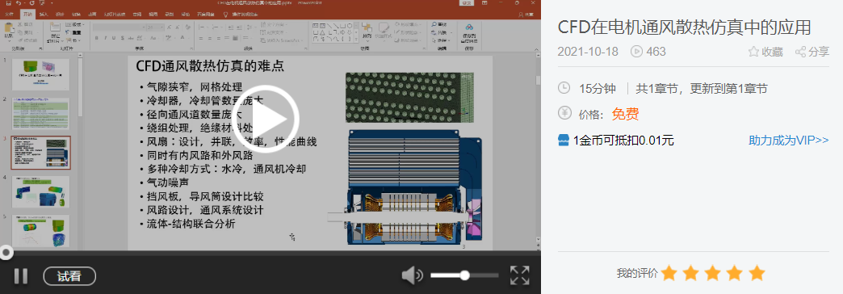Pause the video using the pause icon

click(x=20, y=275)
